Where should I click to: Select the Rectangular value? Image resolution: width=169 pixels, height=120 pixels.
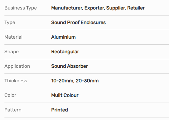pos(65,52)
